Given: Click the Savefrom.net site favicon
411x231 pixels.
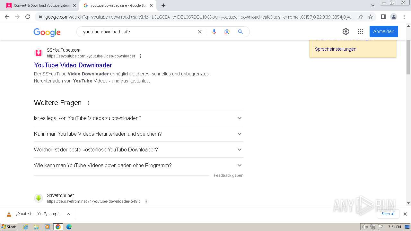Looking at the screenshot, I should [x=39, y=198].
